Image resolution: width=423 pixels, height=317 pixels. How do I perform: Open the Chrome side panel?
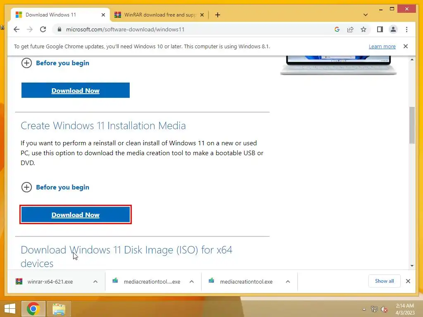coord(380,29)
